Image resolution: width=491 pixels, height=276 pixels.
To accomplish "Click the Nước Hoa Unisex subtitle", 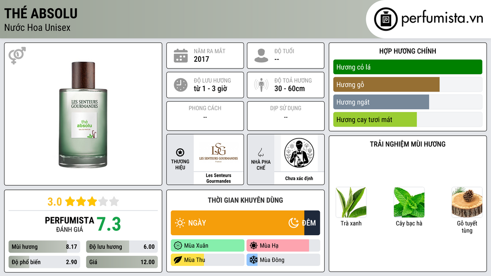I will [37, 27].
